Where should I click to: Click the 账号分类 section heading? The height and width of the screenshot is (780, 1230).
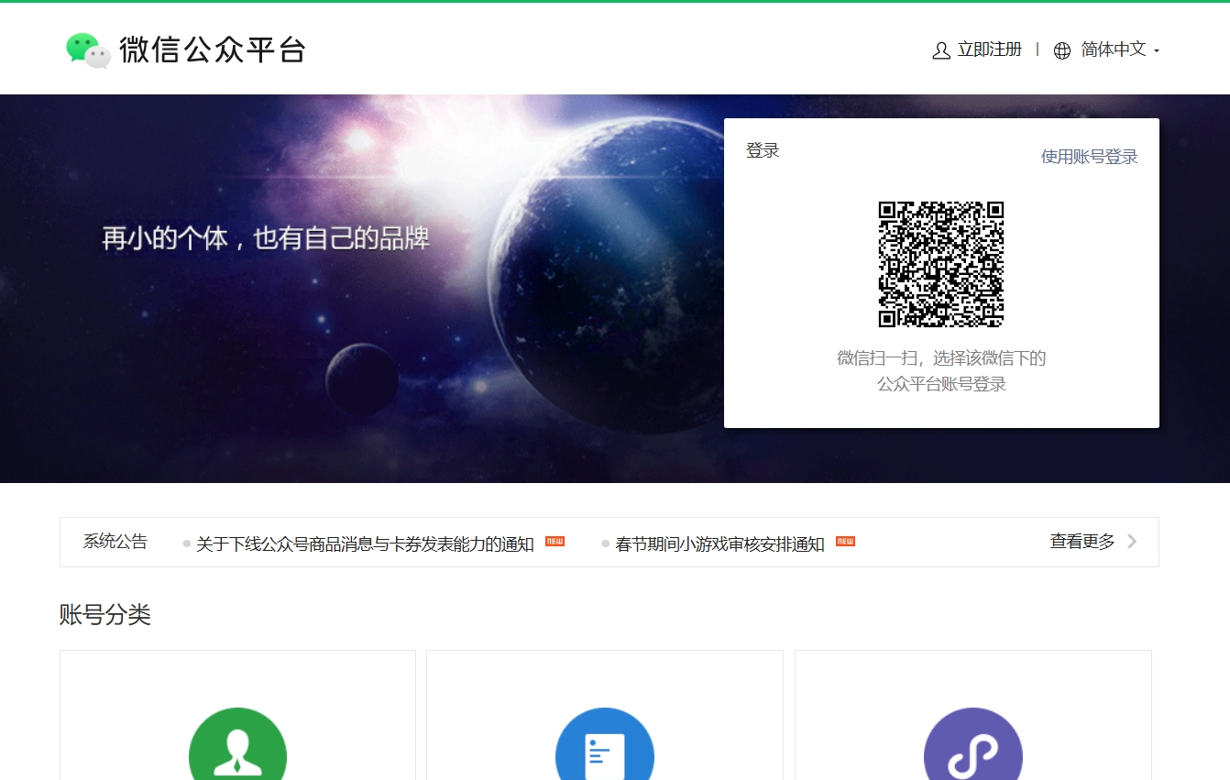[x=105, y=614]
